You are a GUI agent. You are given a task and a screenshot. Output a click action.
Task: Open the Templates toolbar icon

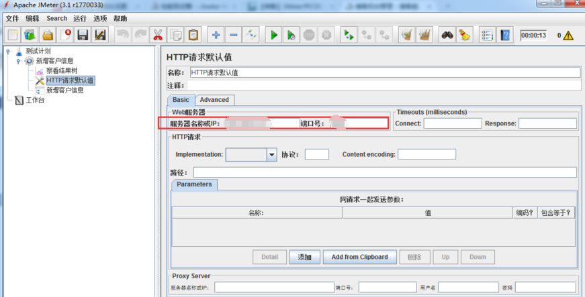(x=30, y=36)
